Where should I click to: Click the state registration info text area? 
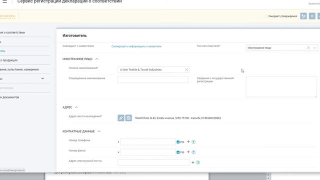281,86
